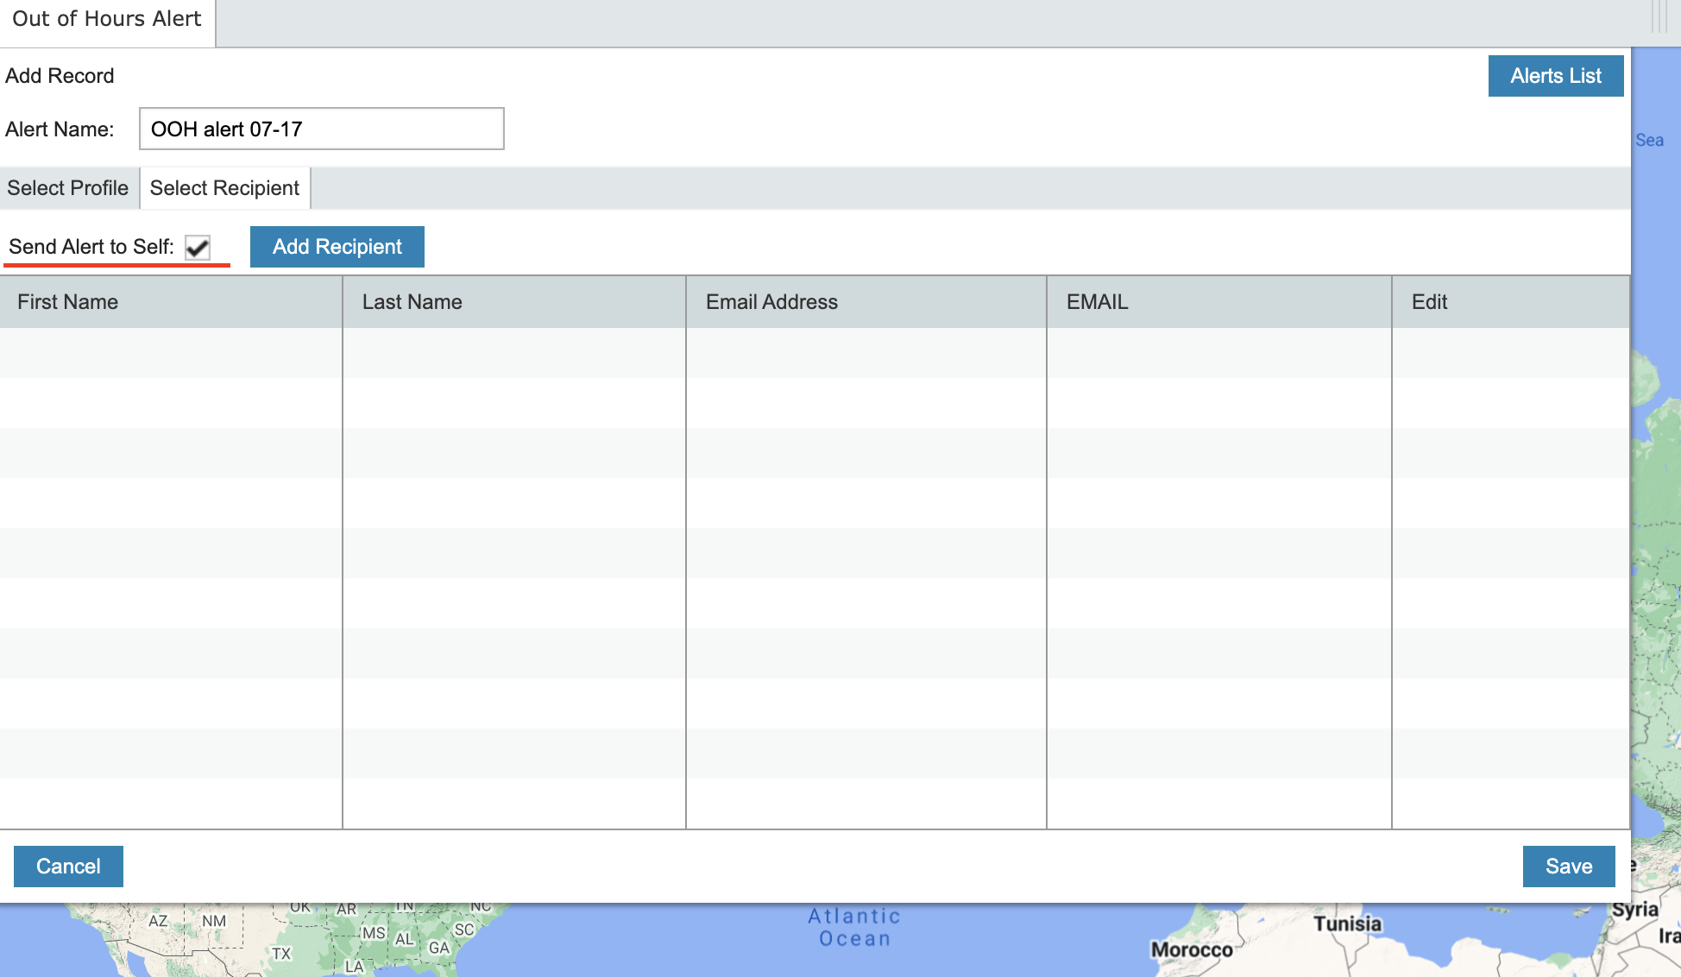Toggle the Send Alert to Self checkbox

pyautogui.click(x=198, y=248)
